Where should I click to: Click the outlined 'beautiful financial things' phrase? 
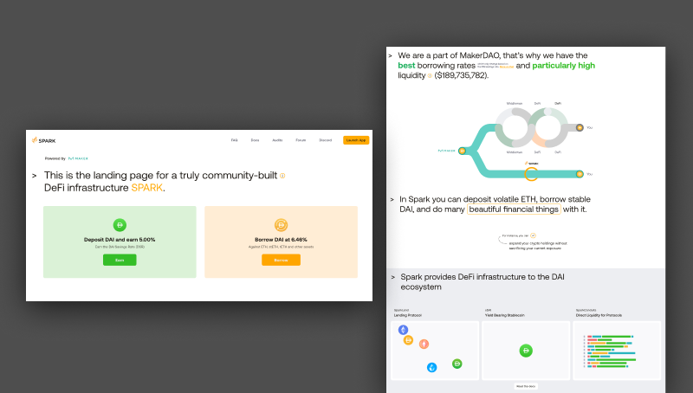(x=514, y=209)
